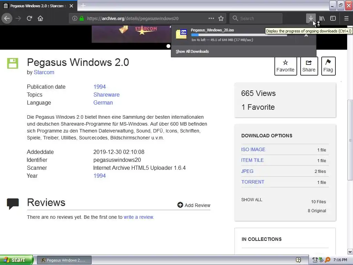
Task: Go back using the browser back arrow
Action: click(x=7, y=18)
